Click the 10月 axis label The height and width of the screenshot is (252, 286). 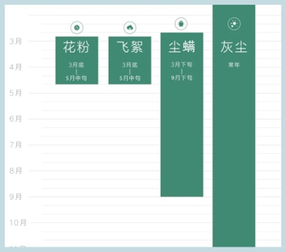coord(18,223)
